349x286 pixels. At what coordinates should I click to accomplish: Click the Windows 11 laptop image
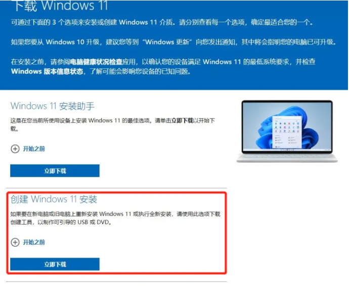pyautogui.click(x=287, y=132)
